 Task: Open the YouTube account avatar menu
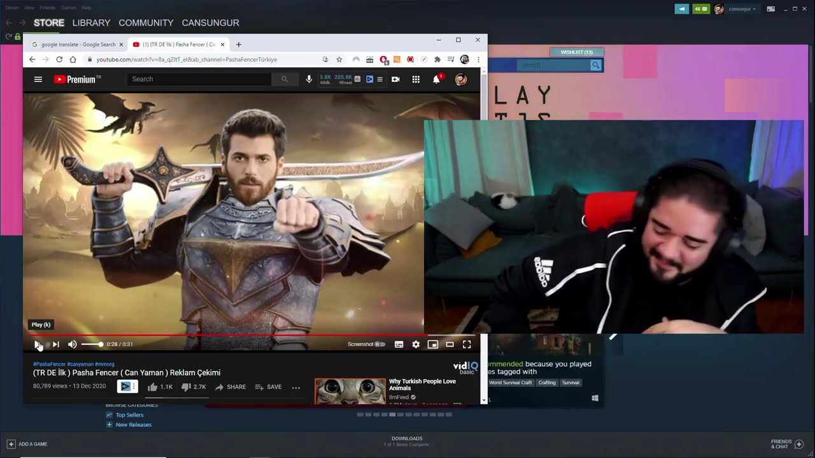461,79
